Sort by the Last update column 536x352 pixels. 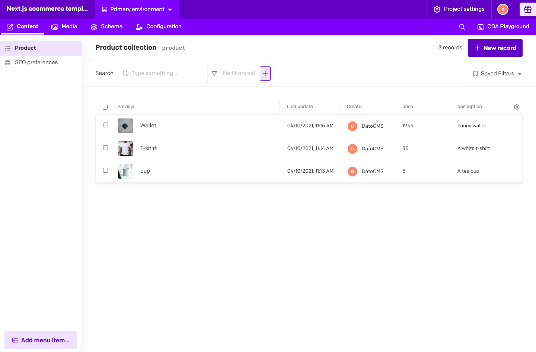pyautogui.click(x=300, y=107)
